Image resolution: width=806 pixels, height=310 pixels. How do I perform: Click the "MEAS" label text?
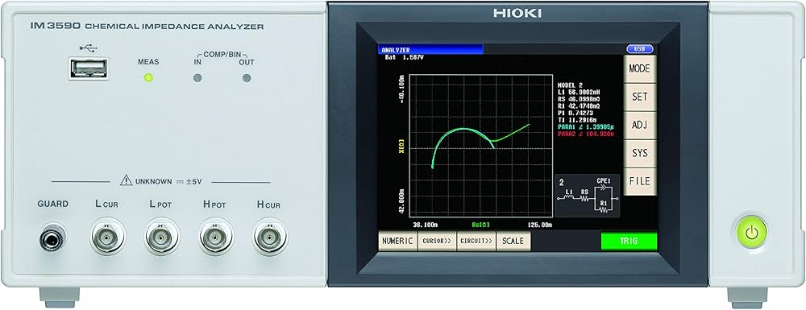148,61
